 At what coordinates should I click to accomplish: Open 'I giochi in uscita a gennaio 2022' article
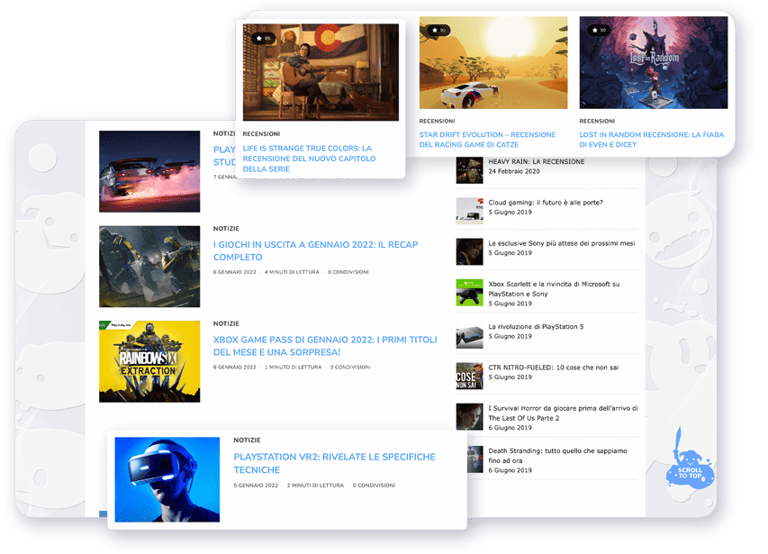pos(315,250)
